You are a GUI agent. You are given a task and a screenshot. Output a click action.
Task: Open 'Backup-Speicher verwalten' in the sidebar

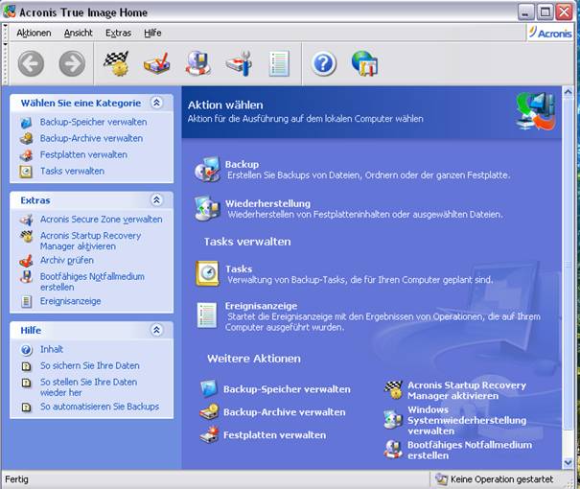click(x=94, y=122)
